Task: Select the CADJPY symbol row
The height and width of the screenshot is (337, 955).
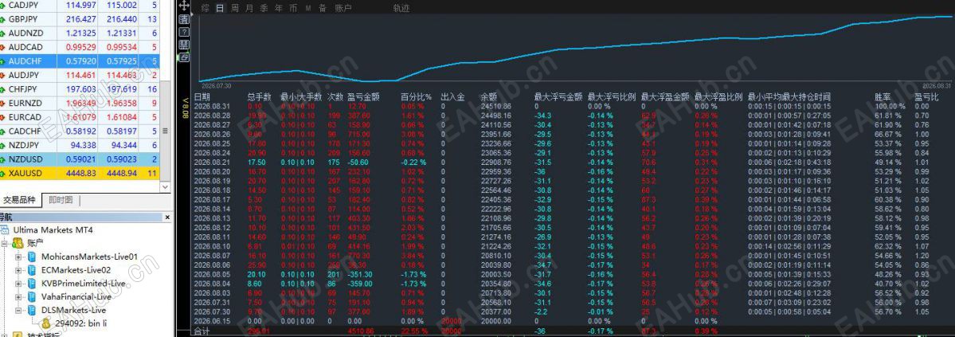Action: point(79,5)
